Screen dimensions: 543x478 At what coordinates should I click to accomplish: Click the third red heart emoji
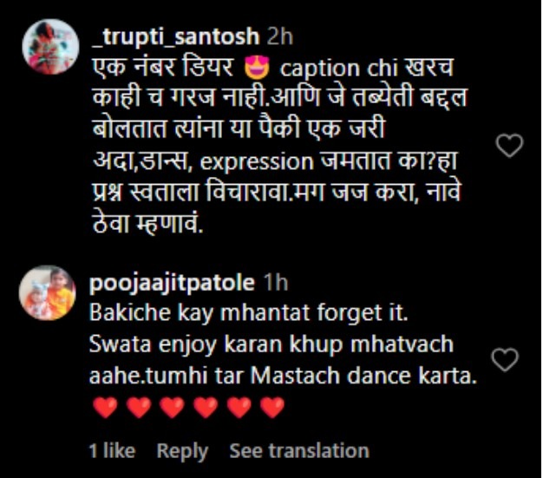(x=172, y=408)
